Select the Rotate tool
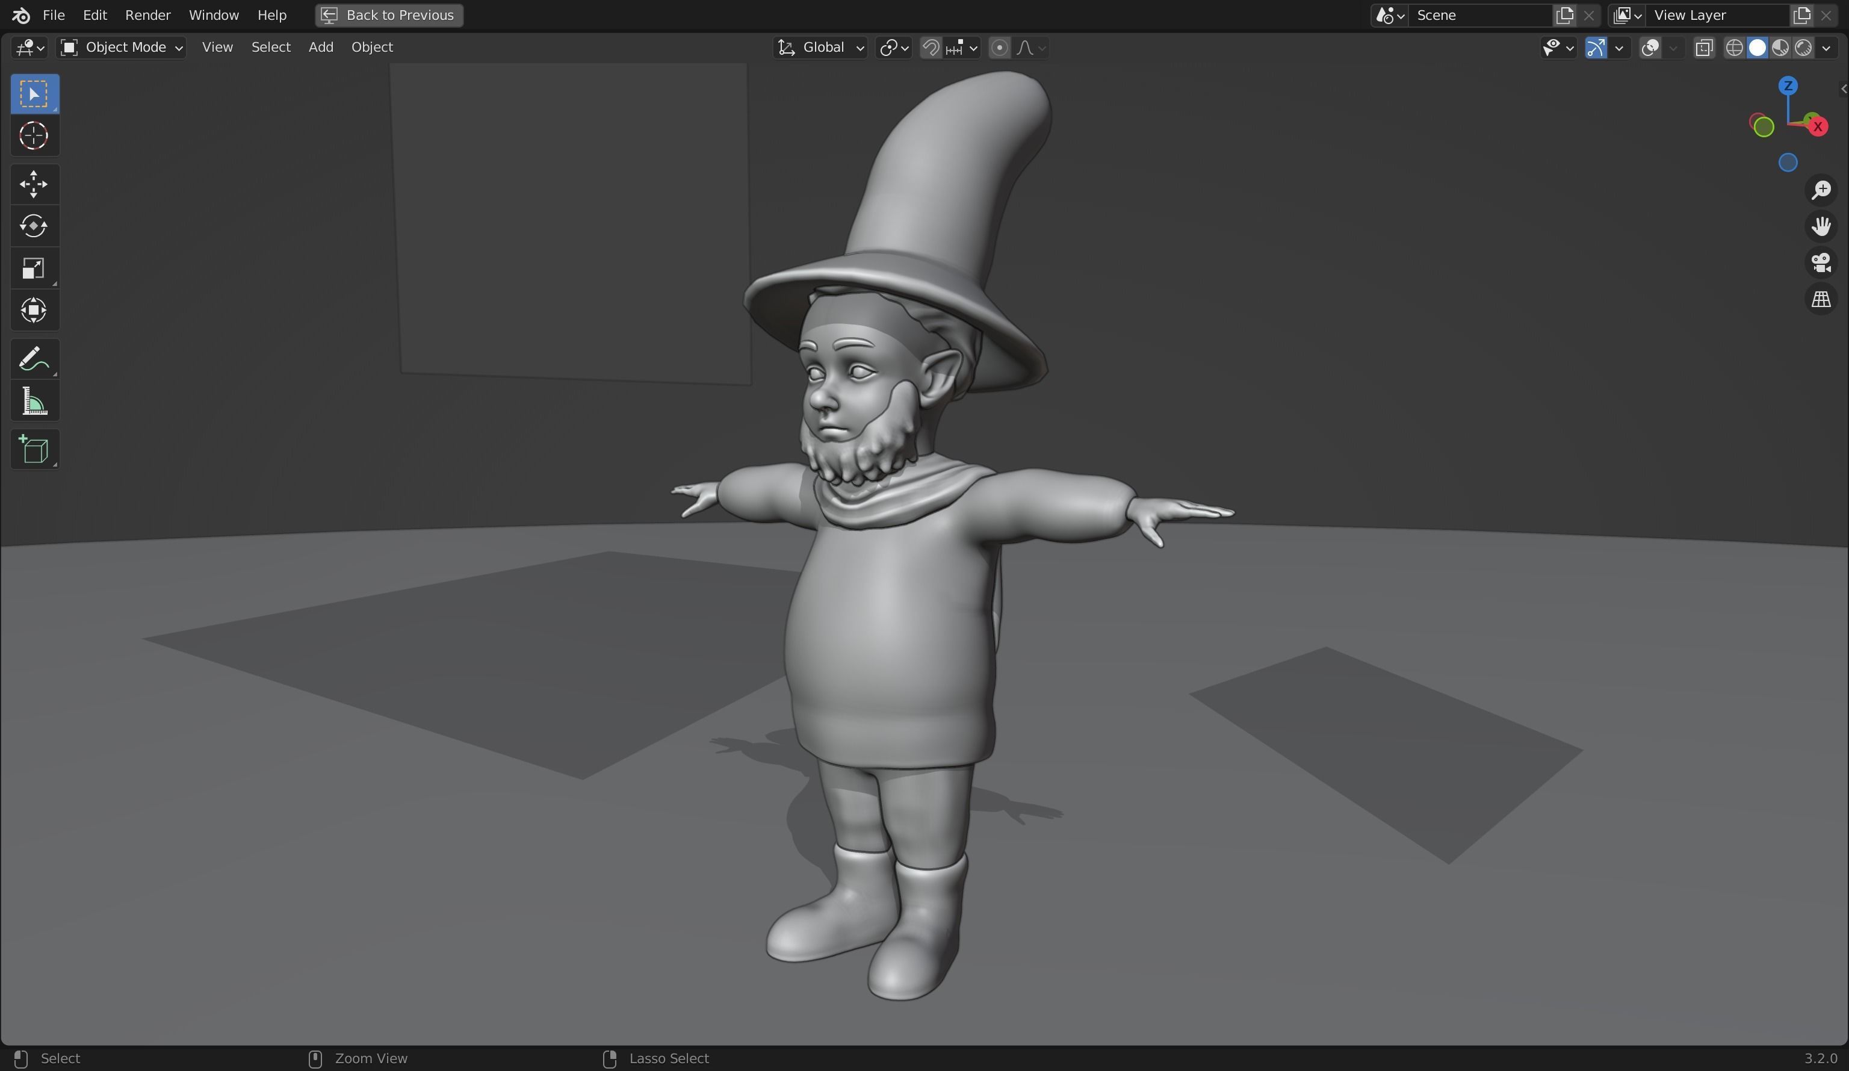1849x1071 pixels. 34,226
